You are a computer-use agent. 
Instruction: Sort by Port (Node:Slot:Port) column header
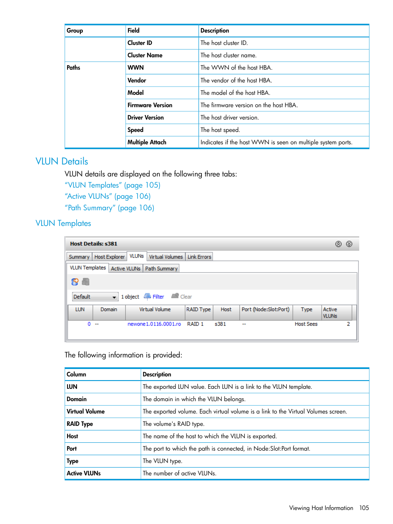(266, 313)
